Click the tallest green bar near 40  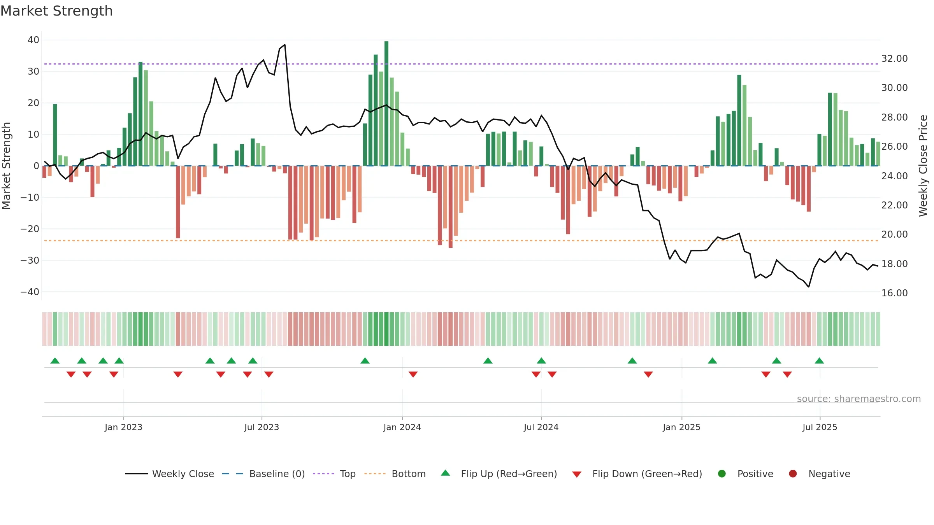point(386,103)
